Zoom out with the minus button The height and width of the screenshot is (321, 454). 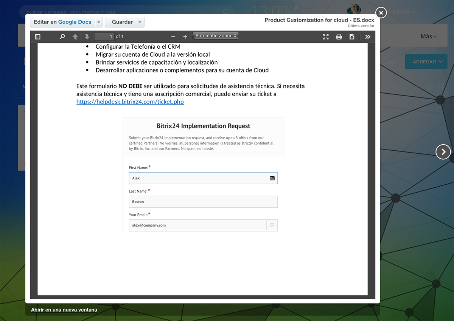(173, 37)
